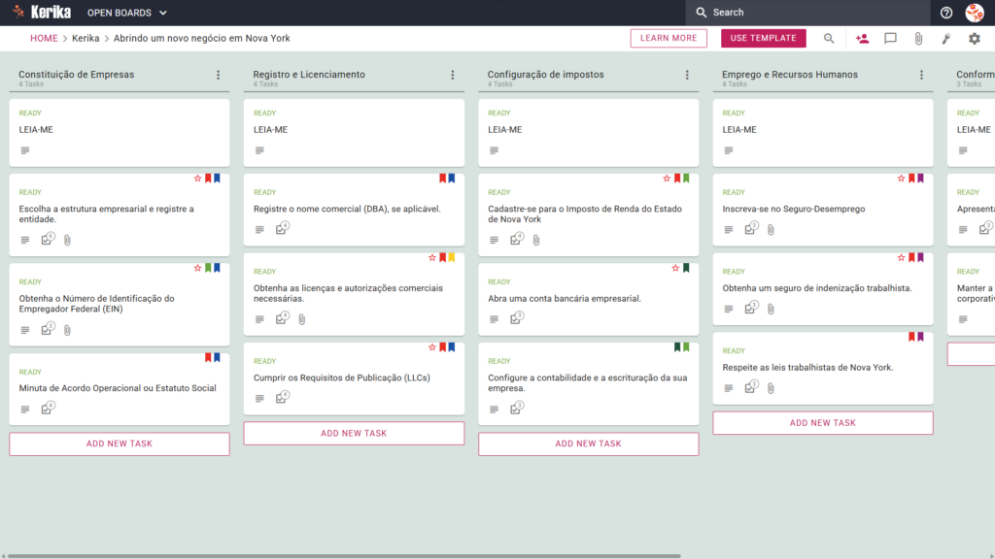Click the LEARN MORE button
This screenshot has height=559, width=995.
coord(669,38)
